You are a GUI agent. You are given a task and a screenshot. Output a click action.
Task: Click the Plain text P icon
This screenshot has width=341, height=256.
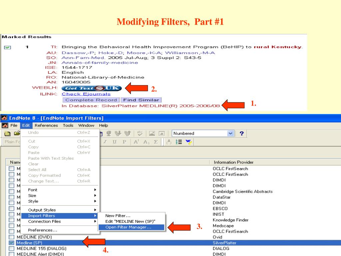click(x=125, y=142)
